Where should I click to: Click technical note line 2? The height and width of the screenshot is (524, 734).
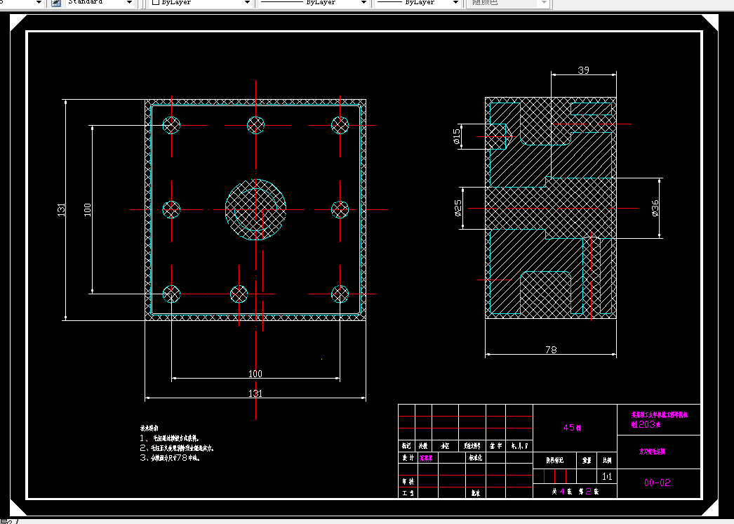(x=177, y=448)
